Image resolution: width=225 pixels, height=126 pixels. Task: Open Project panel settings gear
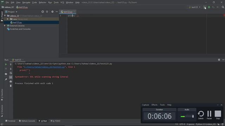pyautogui.click(x=52, y=12)
